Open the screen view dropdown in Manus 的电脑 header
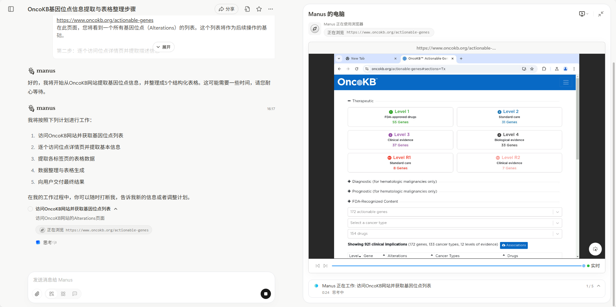 pos(583,14)
